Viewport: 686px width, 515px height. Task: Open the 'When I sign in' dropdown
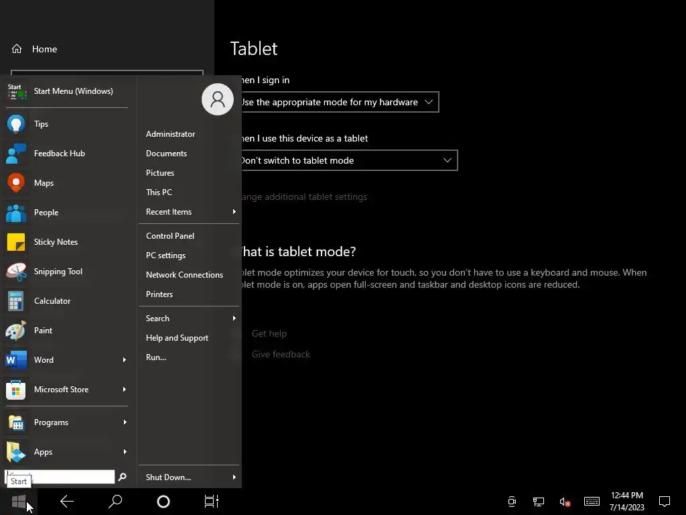click(339, 102)
